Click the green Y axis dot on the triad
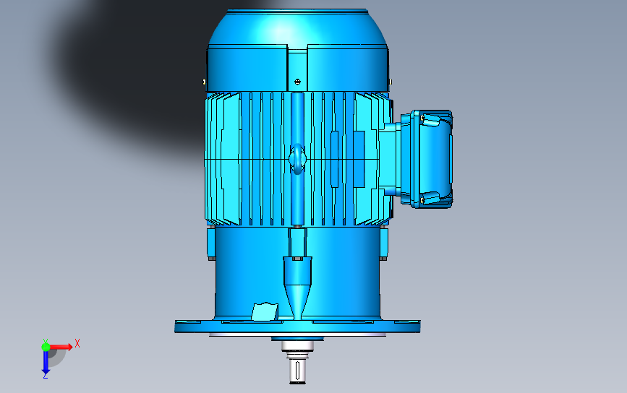The width and height of the screenshot is (627, 393). (x=46, y=346)
